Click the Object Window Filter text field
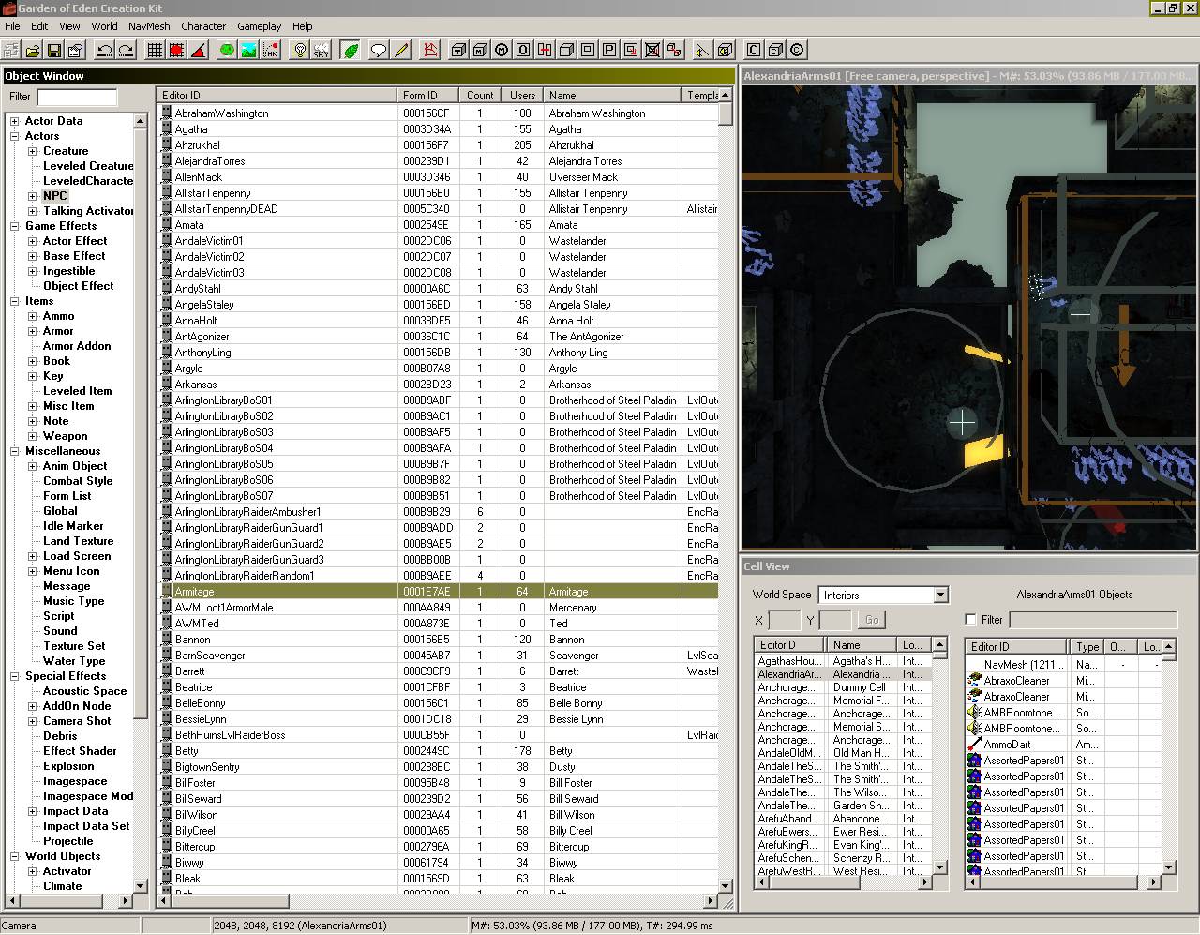The height and width of the screenshot is (935, 1200). 77,97
